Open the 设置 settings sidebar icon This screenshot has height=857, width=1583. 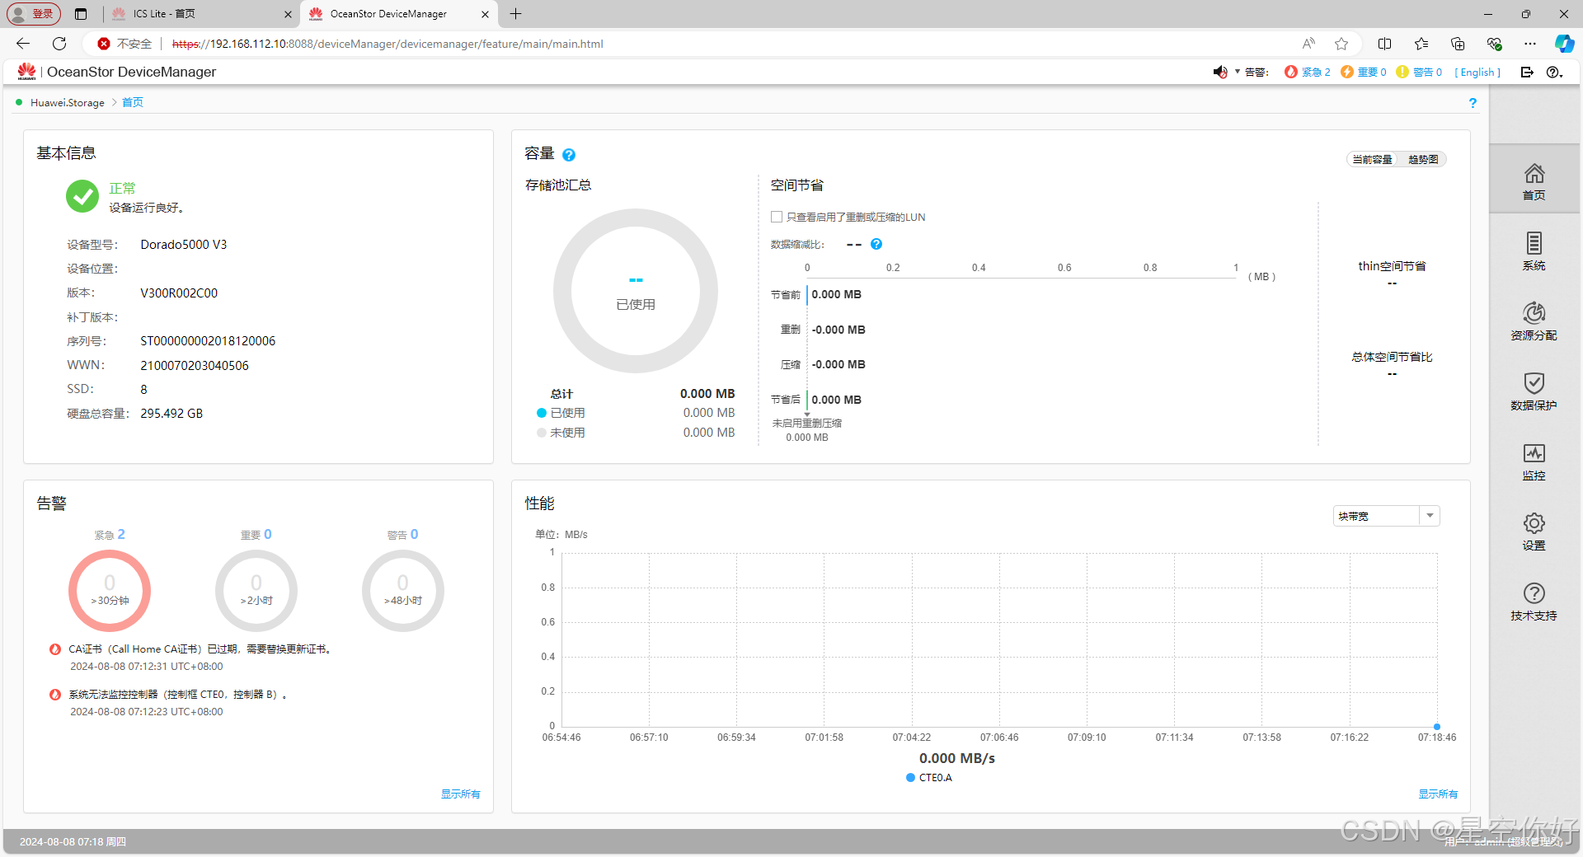pyautogui.click(x=1534, y=531)
